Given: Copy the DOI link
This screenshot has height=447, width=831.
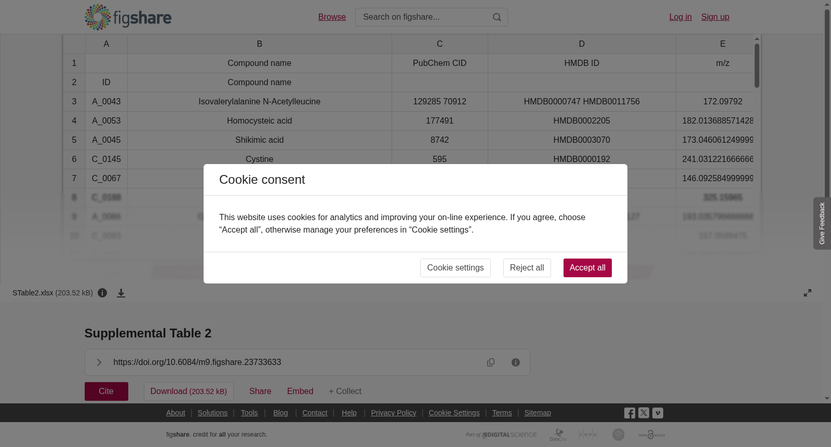Looking at the screenshot, I should pyautogui.click(x=491, y=362).
